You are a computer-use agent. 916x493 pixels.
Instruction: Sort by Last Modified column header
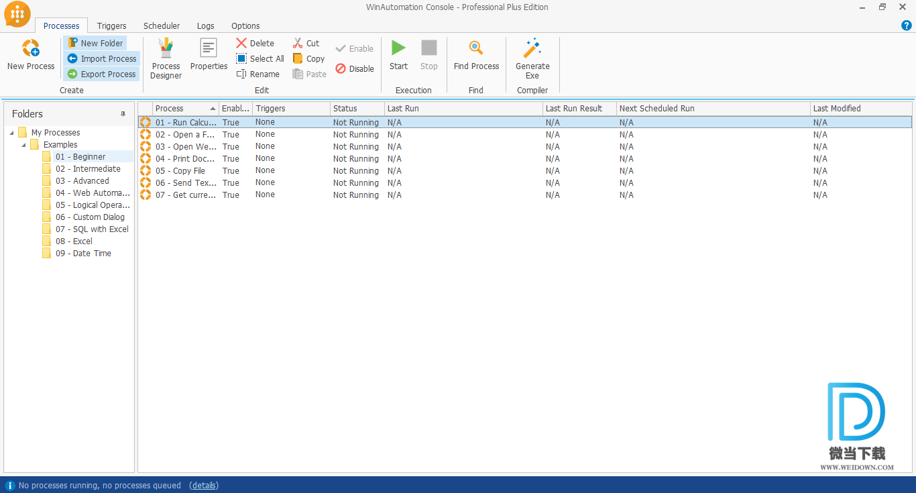pos(861,108)
